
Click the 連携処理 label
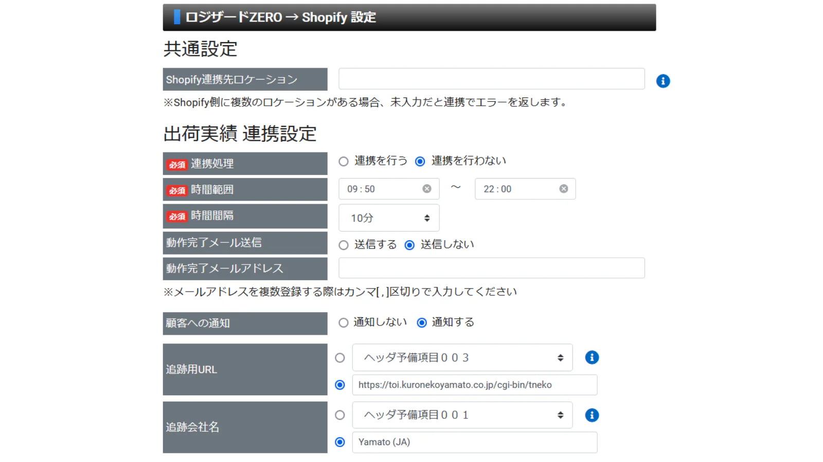(x=212, y=164)
